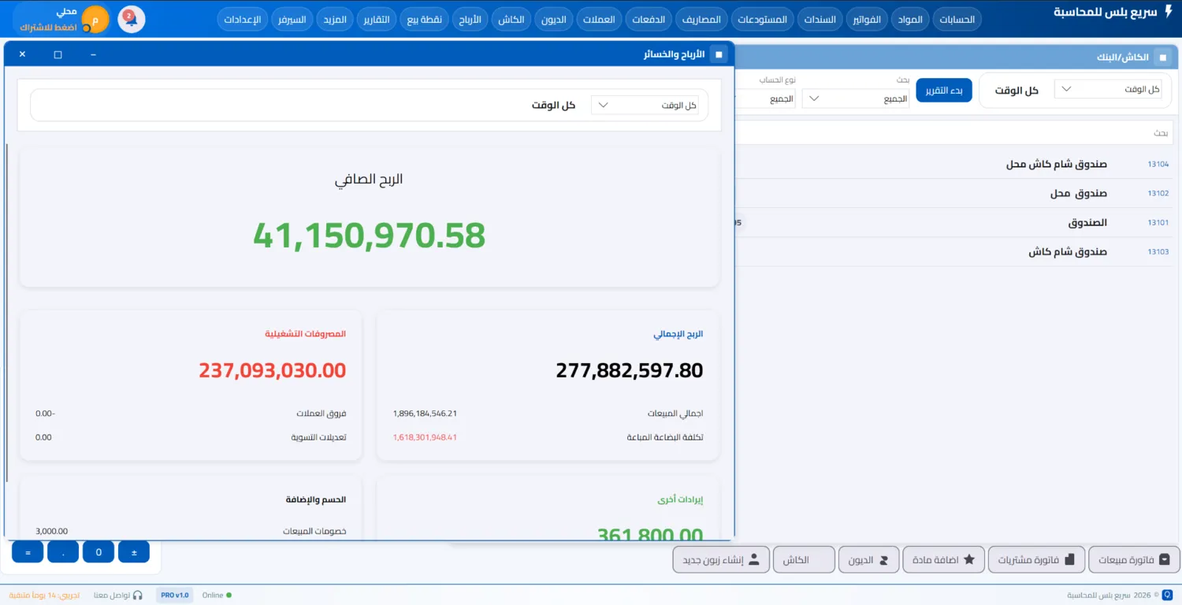The height and width of the screenshot is (605, 1182).
Task: Click the search field in cash/bank window
Action: point(955,132)
